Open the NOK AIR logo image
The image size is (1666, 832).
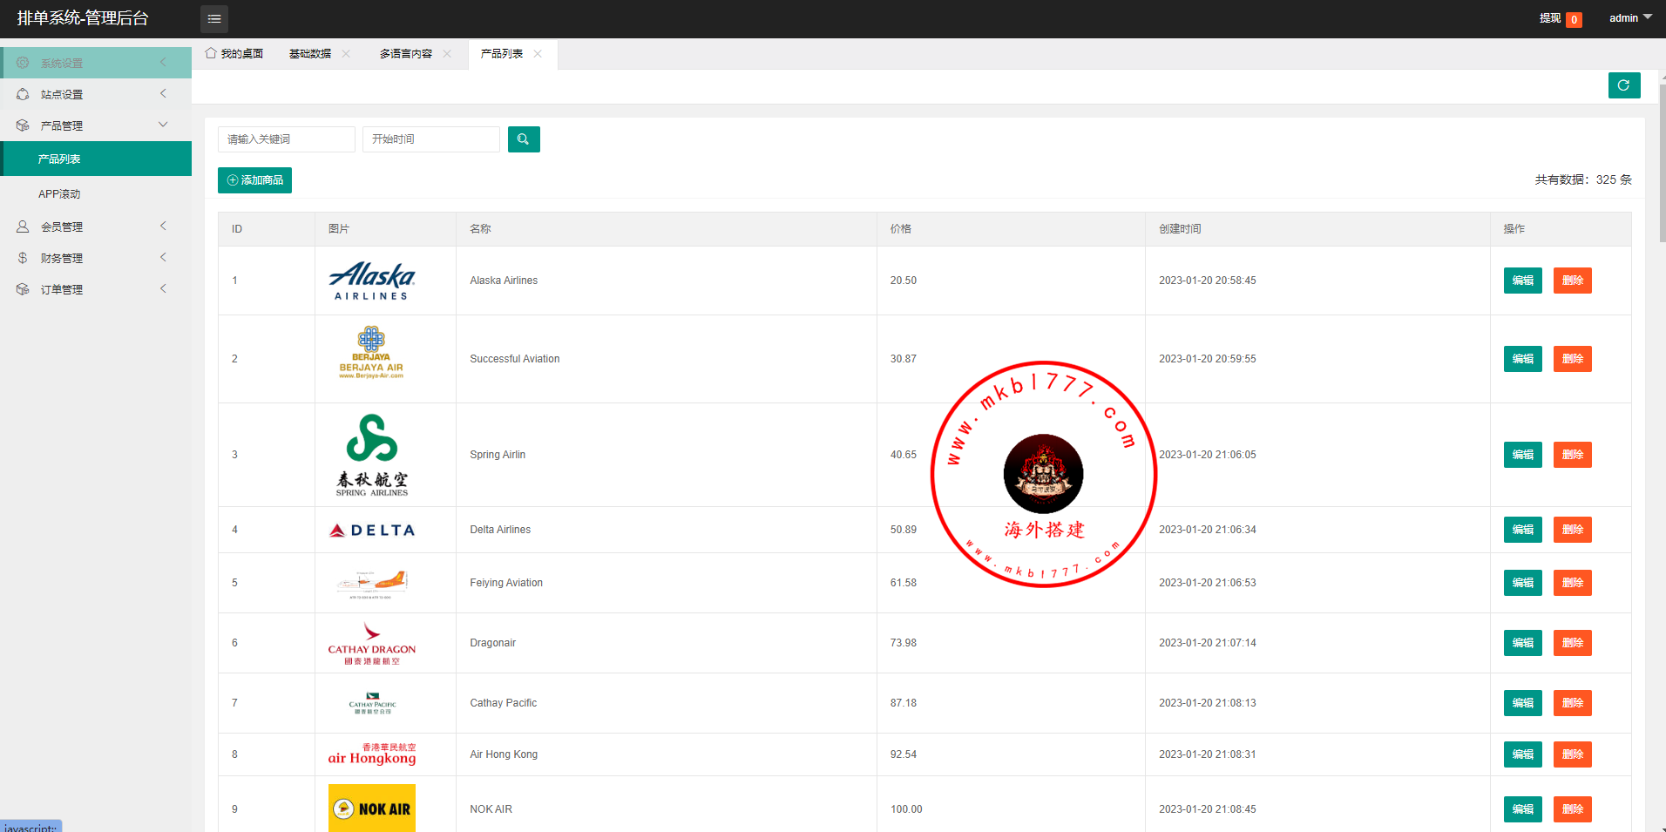372,808
